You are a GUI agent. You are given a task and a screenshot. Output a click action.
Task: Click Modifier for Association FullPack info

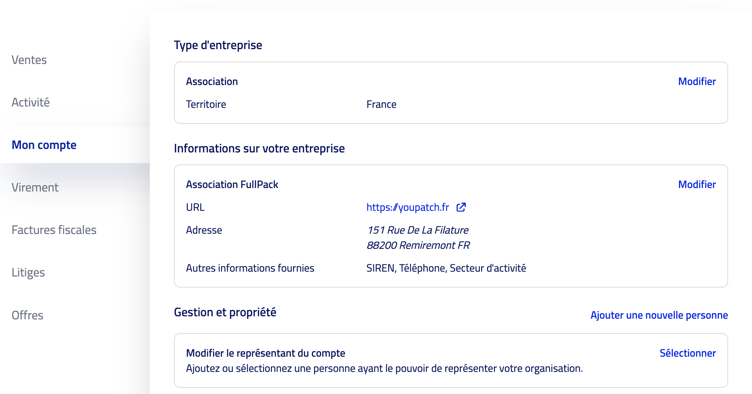coord(697,184)
